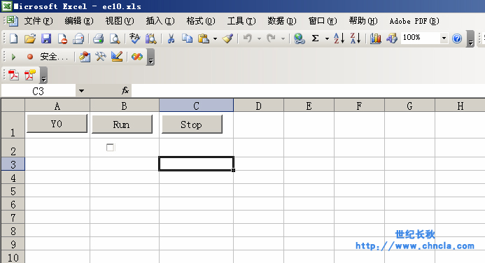Screen dimensions: 485x263
Task: Run macro with green play icon
Action: [x=13, y=57]
